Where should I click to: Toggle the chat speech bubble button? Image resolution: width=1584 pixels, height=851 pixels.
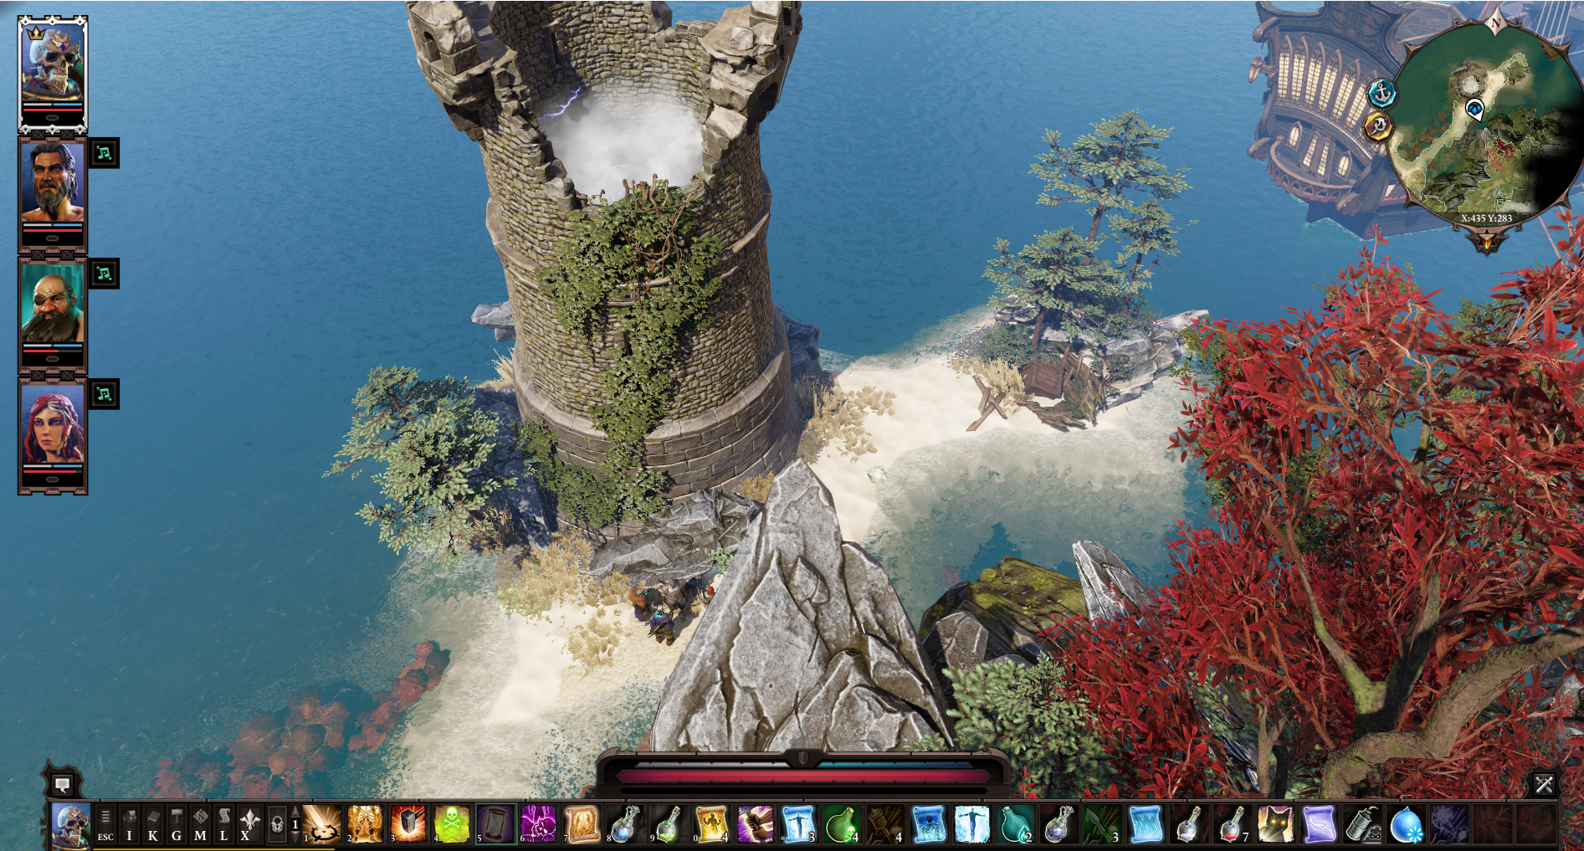point(62,784)
